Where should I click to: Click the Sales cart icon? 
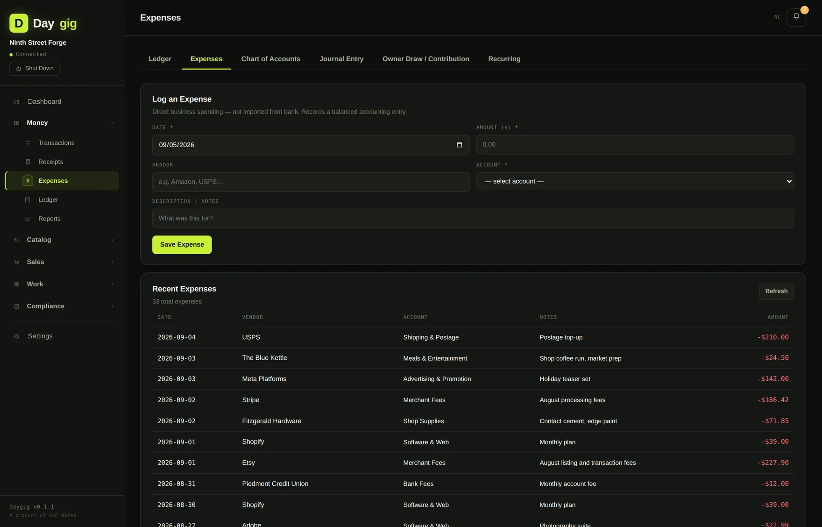(x=17, y=262)
